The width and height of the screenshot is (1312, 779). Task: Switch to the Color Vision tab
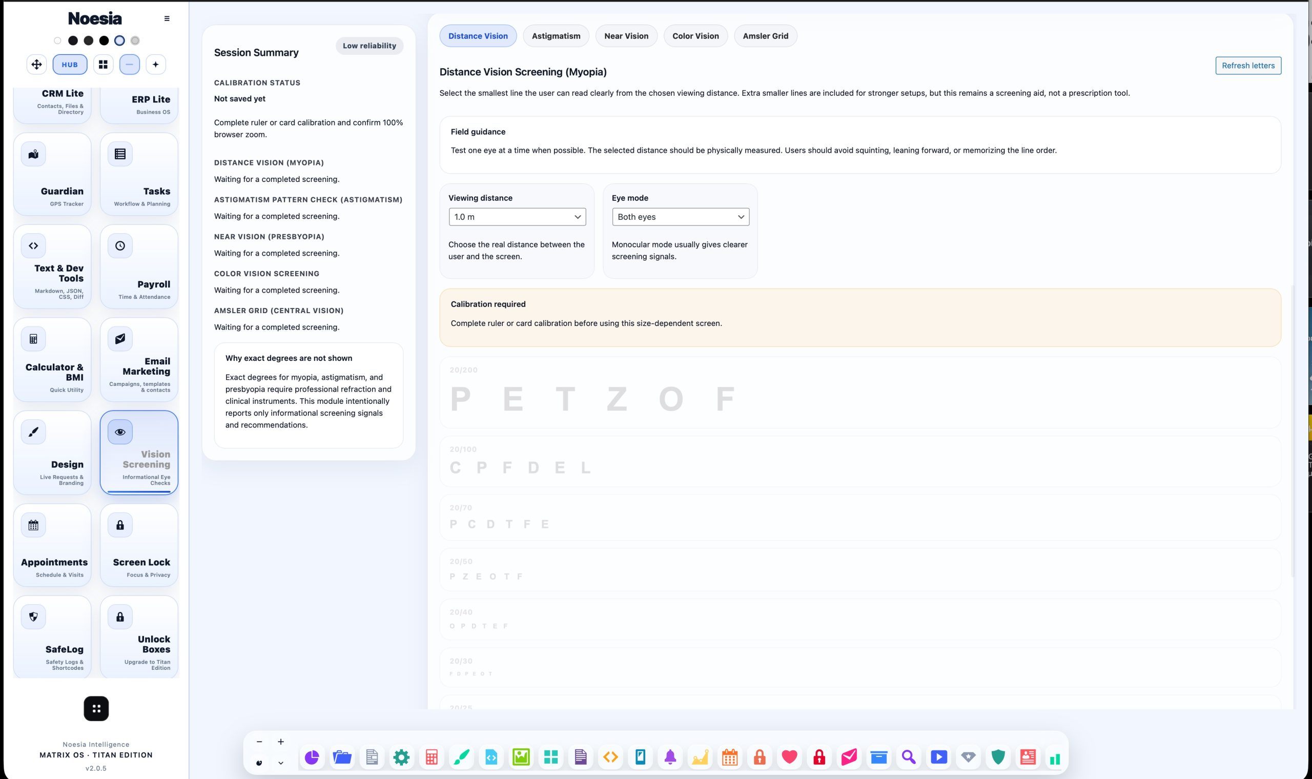coord(695,36)
